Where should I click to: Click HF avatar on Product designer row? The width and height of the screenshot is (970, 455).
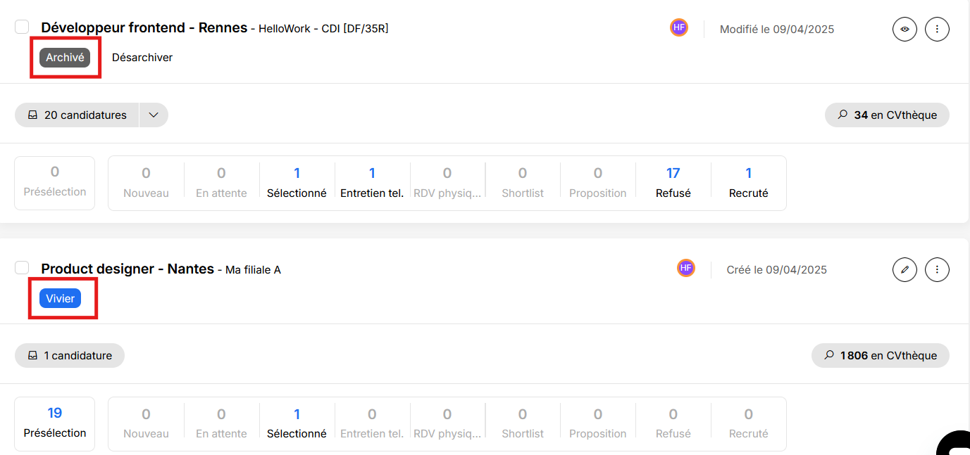[686, 268]
